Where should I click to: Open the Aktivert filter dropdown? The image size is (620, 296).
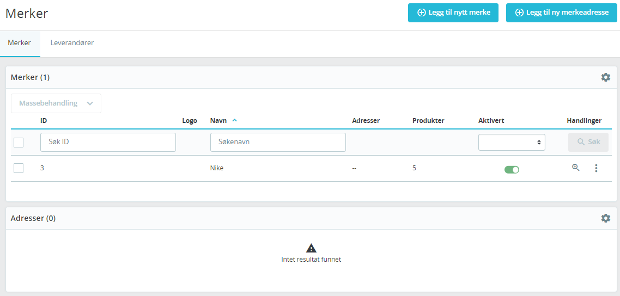[x=512, y=143]
